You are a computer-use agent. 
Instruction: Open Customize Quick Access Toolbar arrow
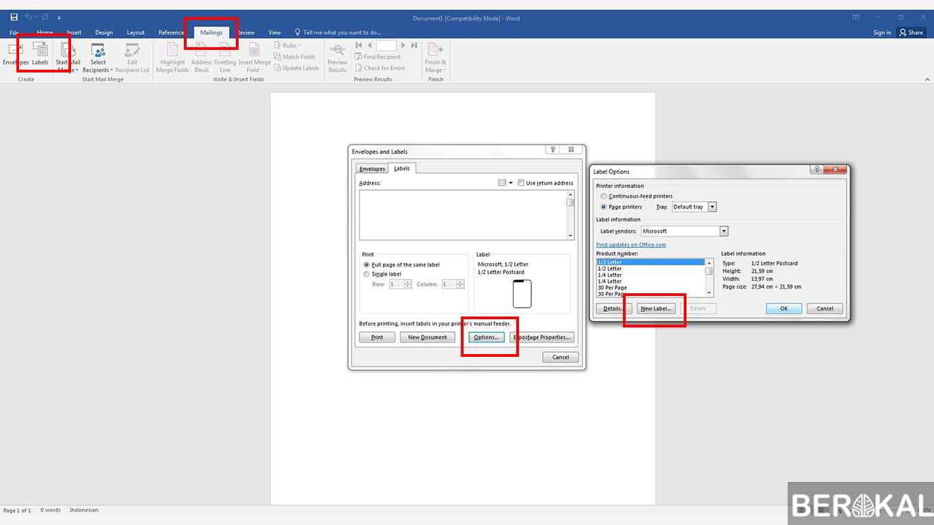(59, 18)
